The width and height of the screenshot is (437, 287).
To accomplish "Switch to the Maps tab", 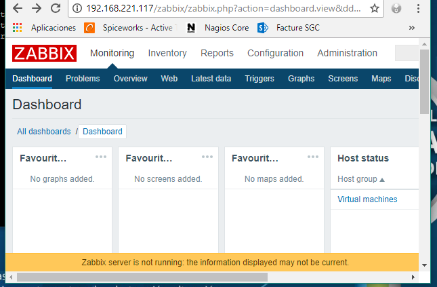I will pos(381,79).
